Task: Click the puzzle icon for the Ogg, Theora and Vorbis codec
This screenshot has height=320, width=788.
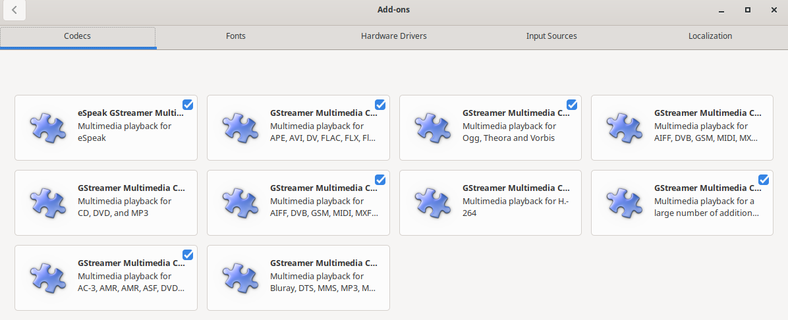Action: coord(432,128)
